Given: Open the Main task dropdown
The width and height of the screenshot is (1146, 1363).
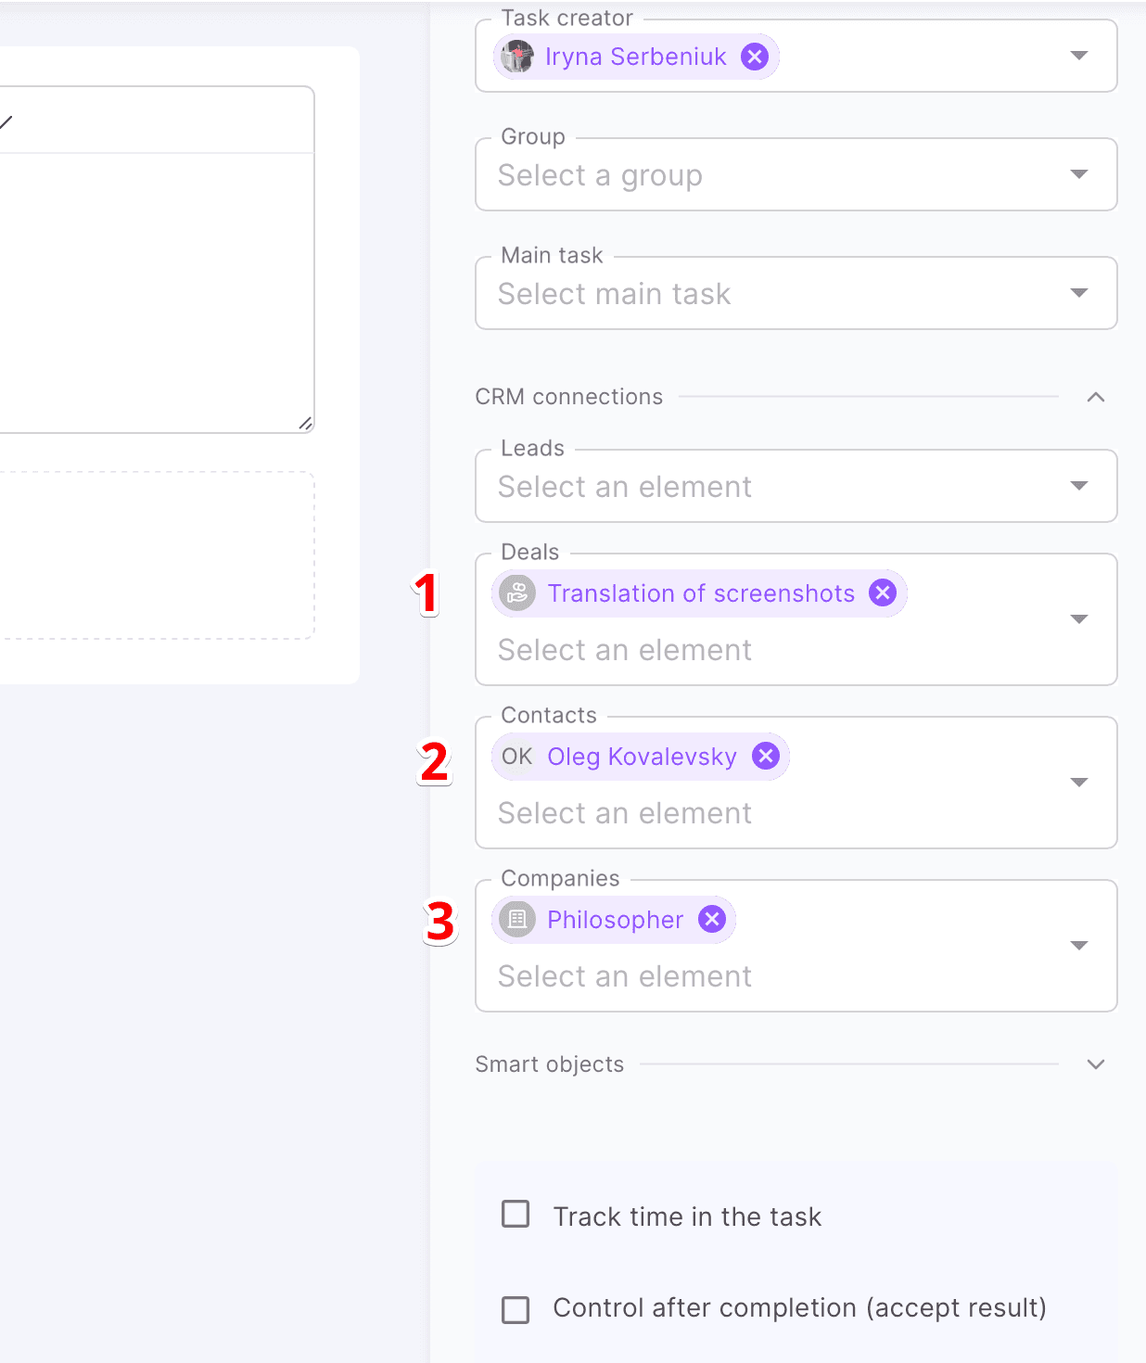Looking at the screenshot, I should (x=1078, y=293).
